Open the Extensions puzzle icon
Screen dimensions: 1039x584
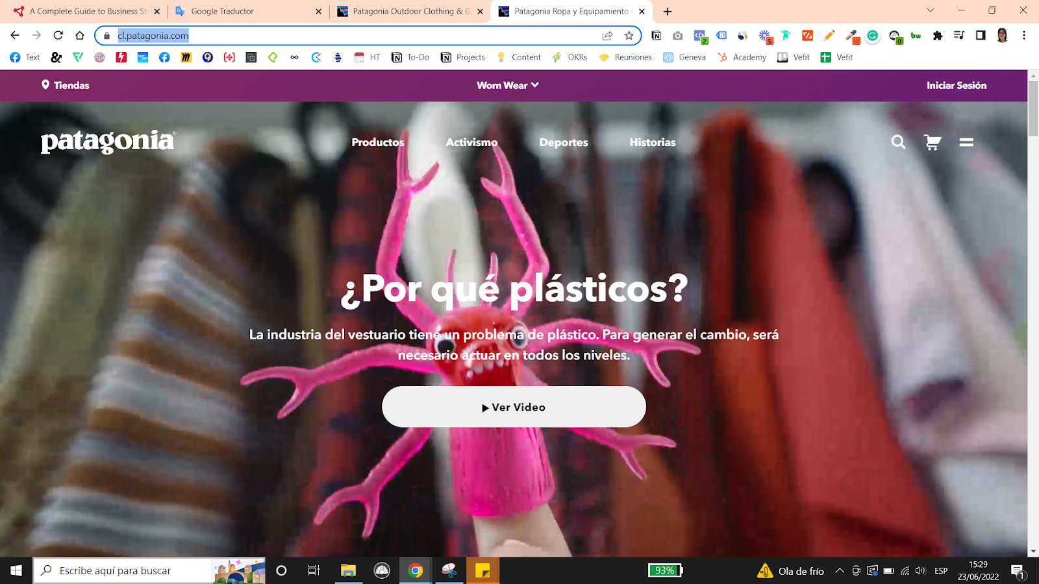pyautogui.click(x=938, y=36)
